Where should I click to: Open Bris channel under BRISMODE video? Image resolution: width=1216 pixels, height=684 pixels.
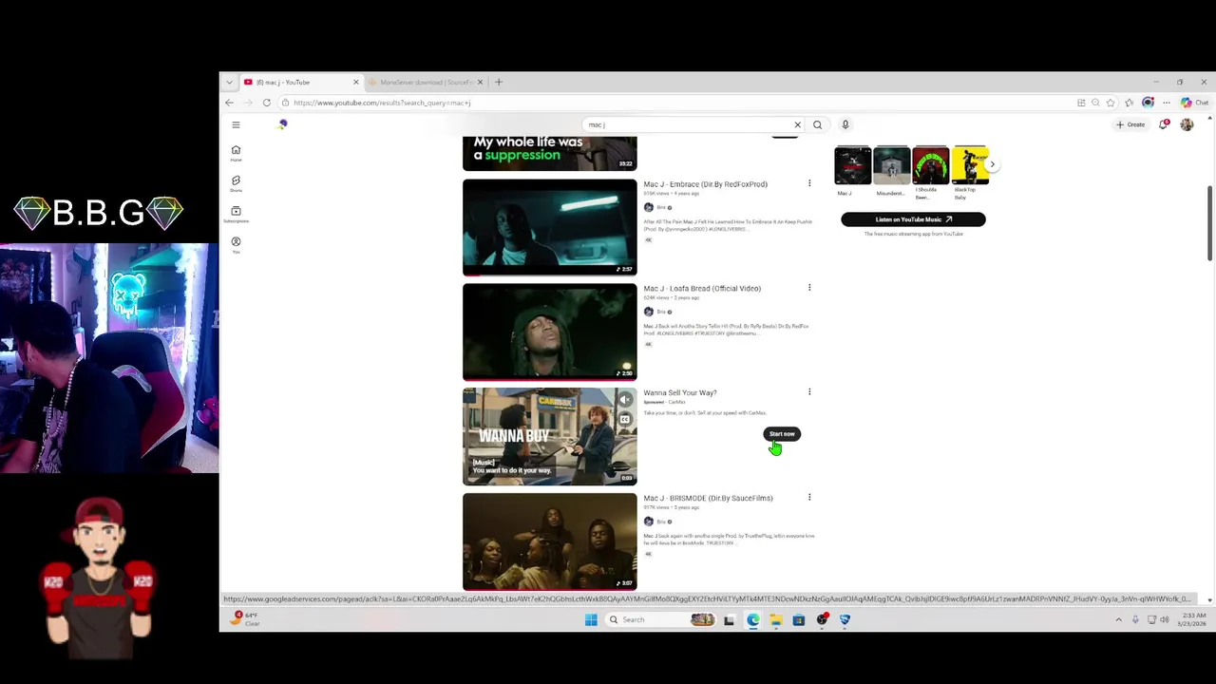tap(661, 521)
